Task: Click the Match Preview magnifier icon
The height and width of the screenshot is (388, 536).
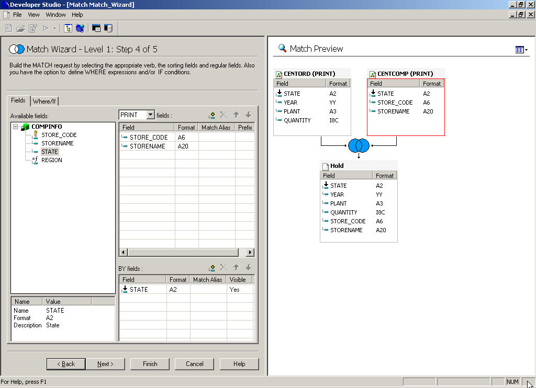Action: [282, 48]
